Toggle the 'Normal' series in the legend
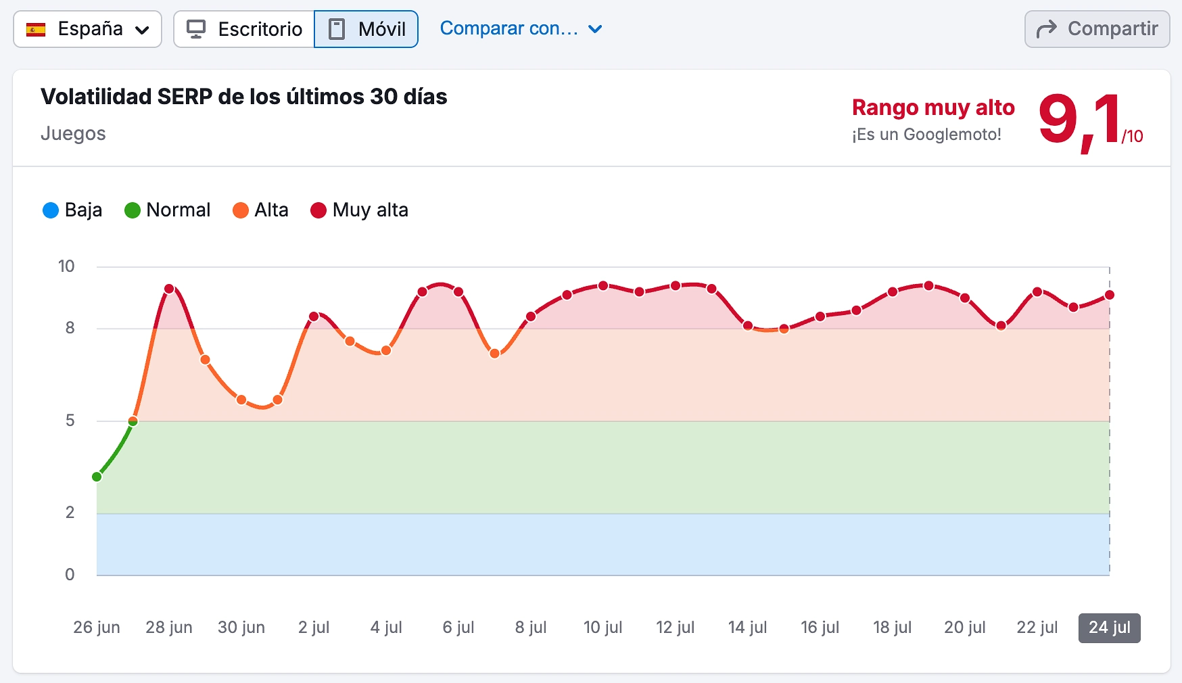Viewport: 1182px width, 683px height. pos(166,210)
